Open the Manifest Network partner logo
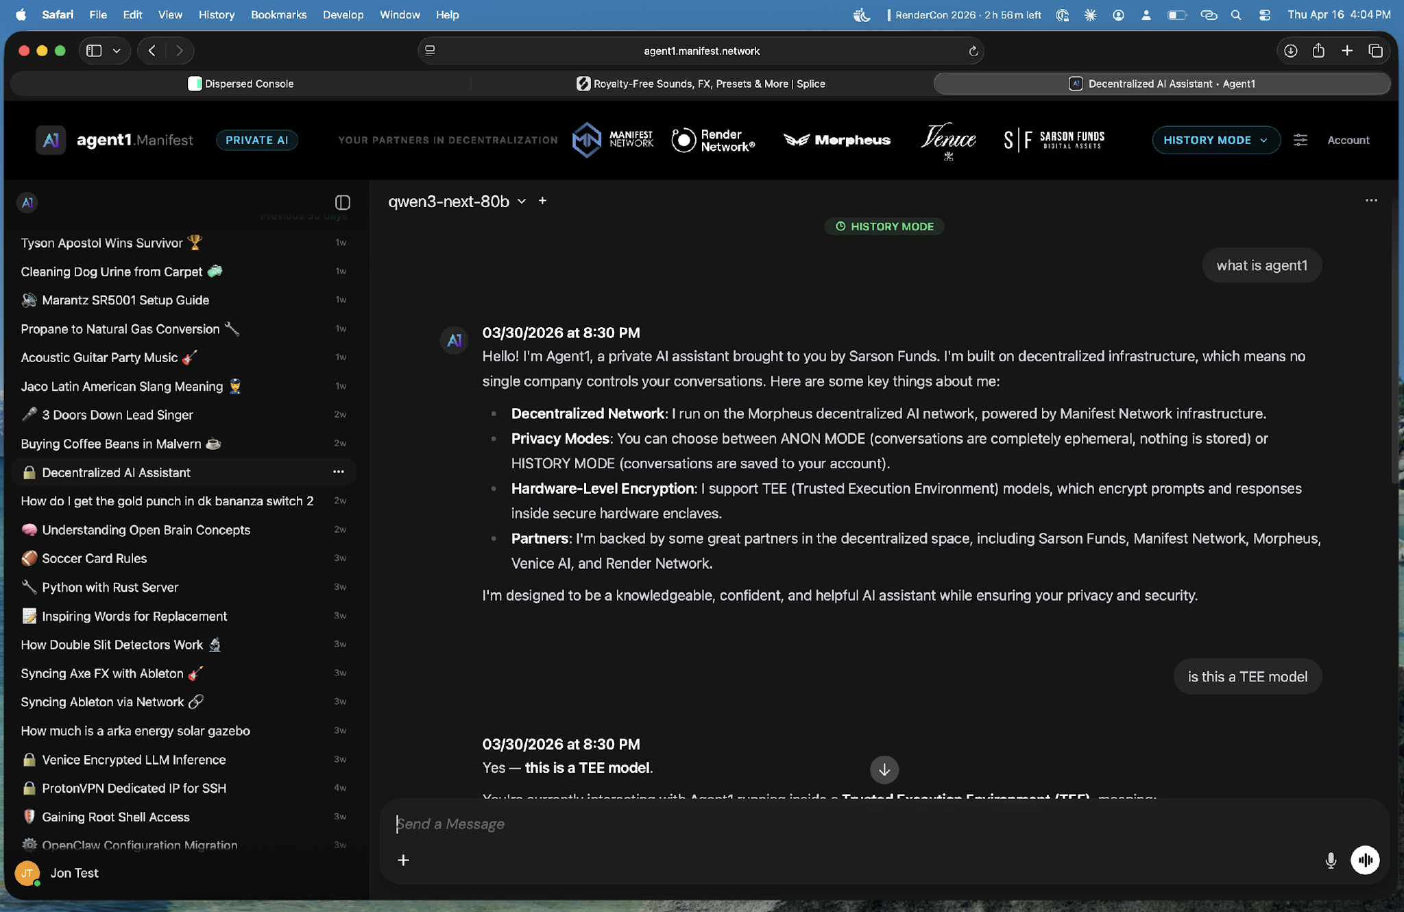Image resolution: width=1404 pixels, height=912 pixels. click(x=613, y=140)
